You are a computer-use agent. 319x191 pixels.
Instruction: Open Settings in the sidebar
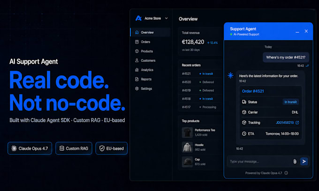click(x=150, y=88)
